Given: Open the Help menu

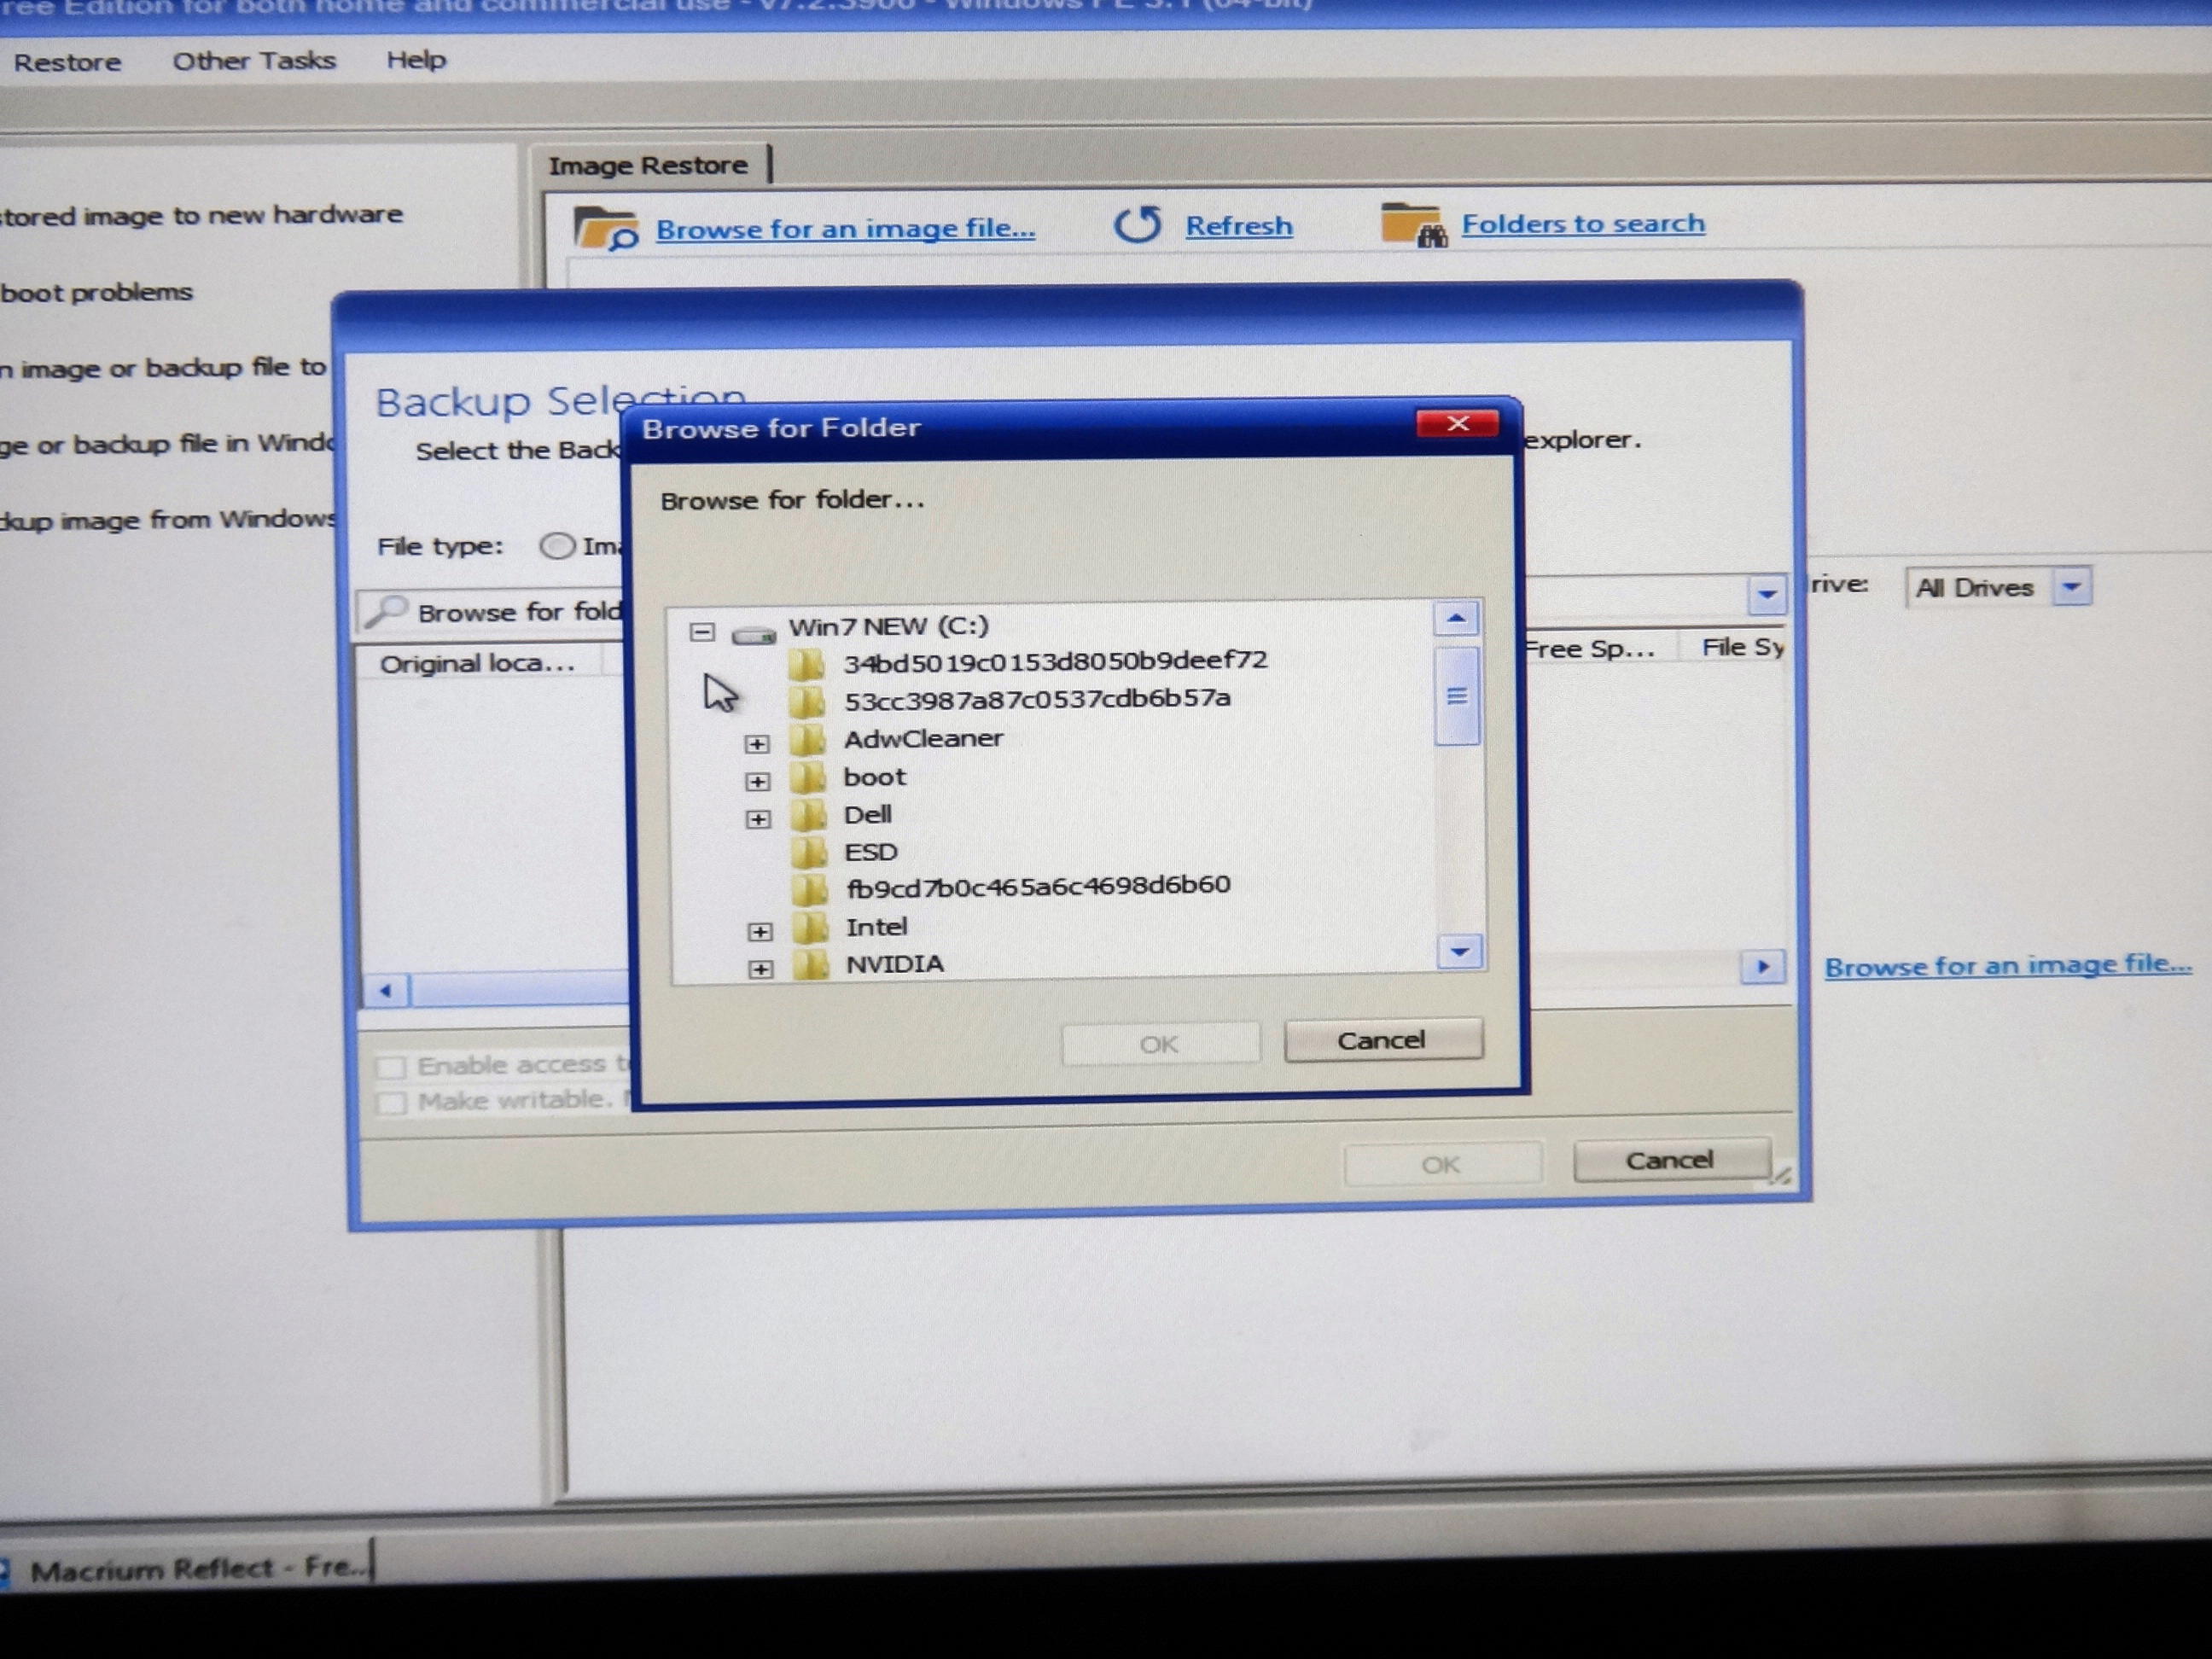Looking at the screenshot, I should [x=416, y=60].
